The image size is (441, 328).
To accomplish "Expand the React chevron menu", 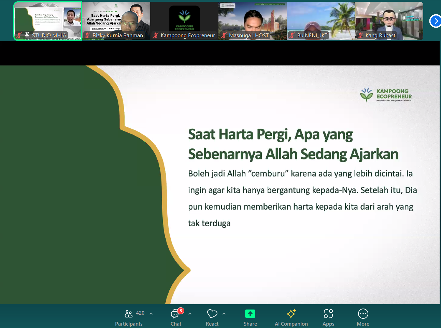I will (224, 313).
